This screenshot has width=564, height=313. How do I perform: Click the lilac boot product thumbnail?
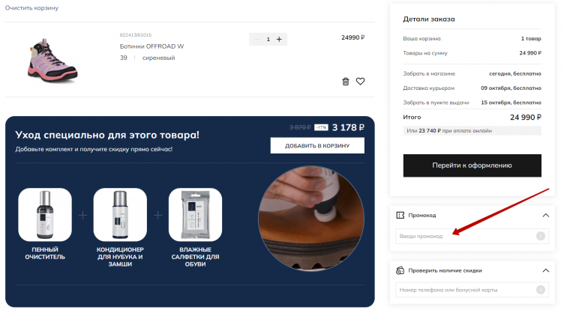pos(52,60)
